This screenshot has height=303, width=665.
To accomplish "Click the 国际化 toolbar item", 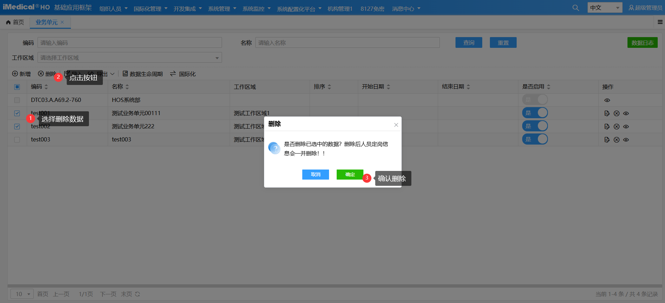I will (x=183, y=74).
